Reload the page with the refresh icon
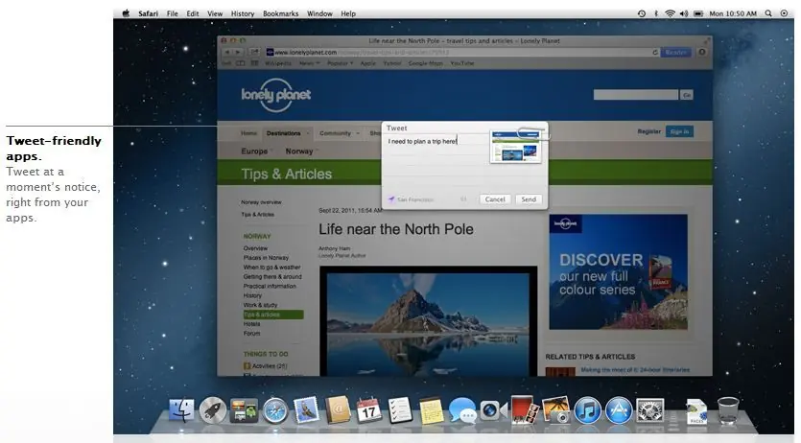This screenshot has height=443, width=801. tap(655, 53)
